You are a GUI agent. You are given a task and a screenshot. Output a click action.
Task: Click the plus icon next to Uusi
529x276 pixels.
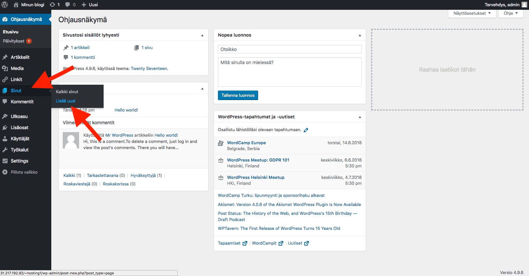(84, 5)
